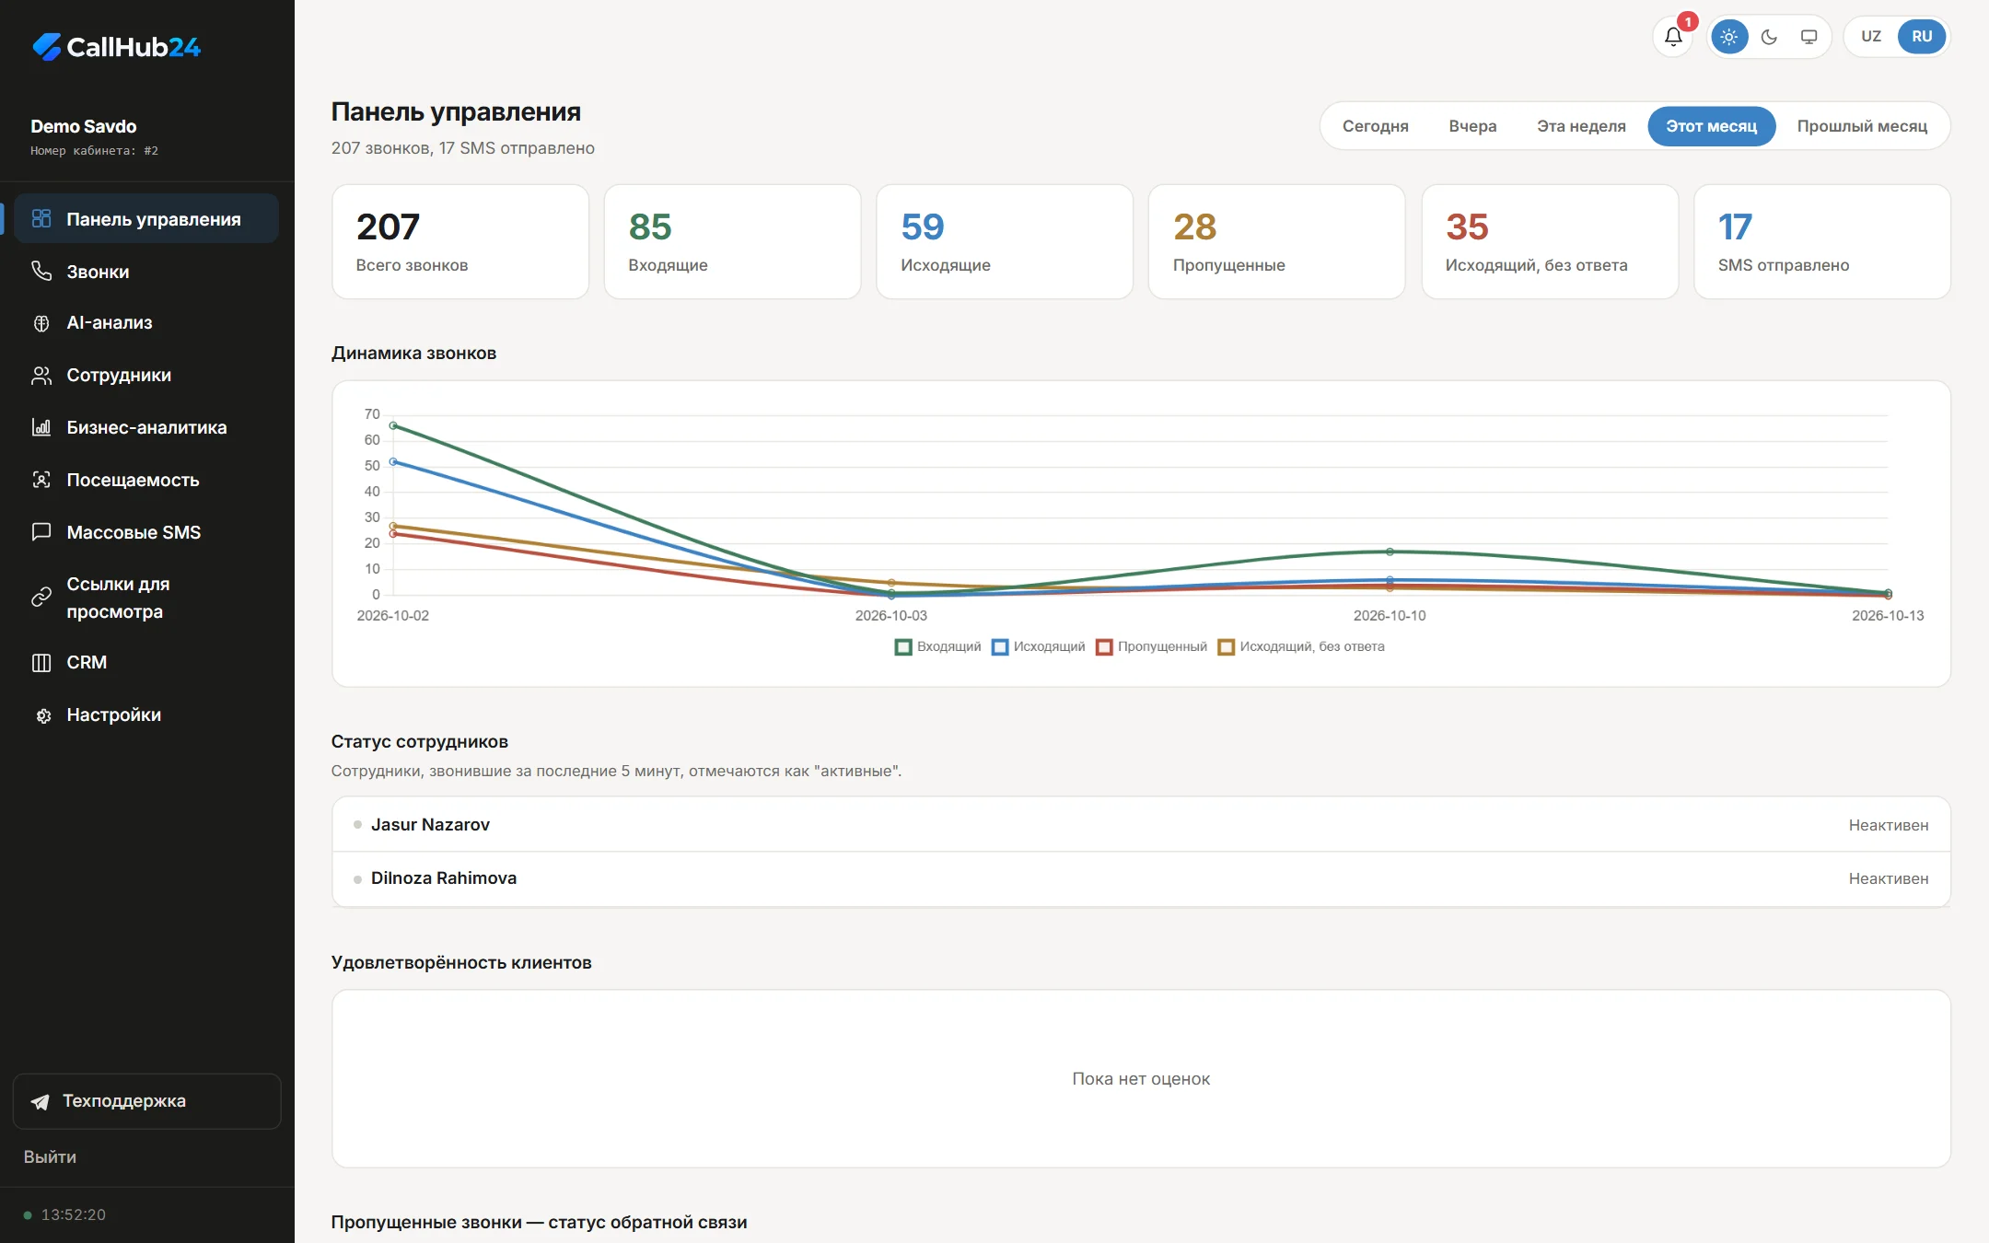Select the Сегодня period tab
Image resolution: width=1989 pixels, height=1243 pixels.
click(x=1375, y=126)
